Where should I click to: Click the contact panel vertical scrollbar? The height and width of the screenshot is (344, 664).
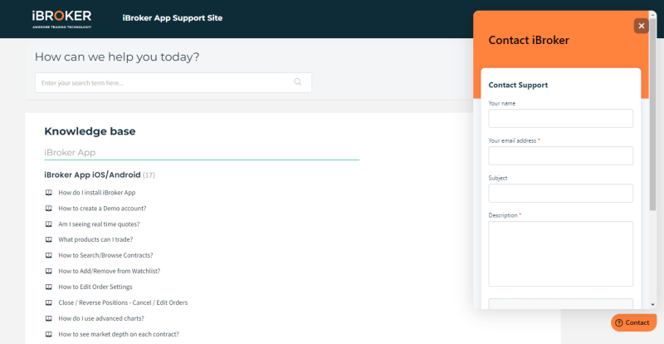pyautogui.click(x=652, y=115)
